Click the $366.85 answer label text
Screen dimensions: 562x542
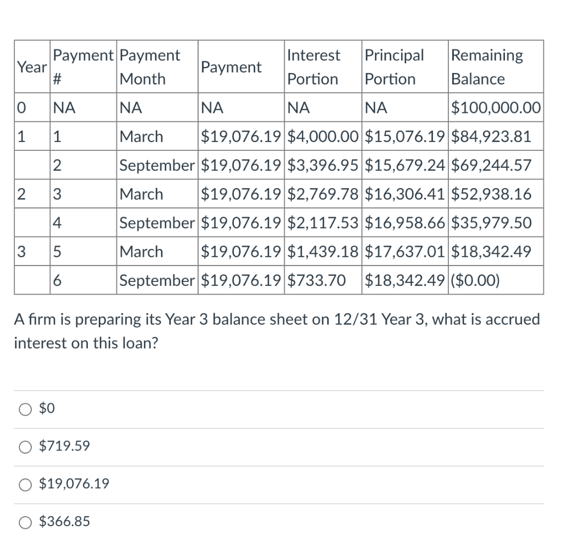click(64, 522)
